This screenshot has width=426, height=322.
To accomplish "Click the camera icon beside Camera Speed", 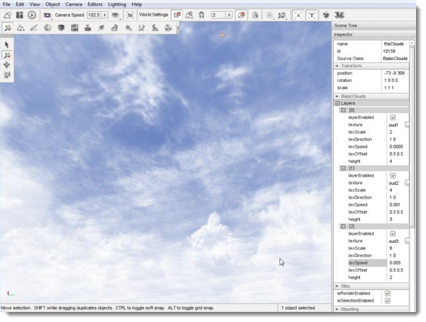I will pos(48,15).
